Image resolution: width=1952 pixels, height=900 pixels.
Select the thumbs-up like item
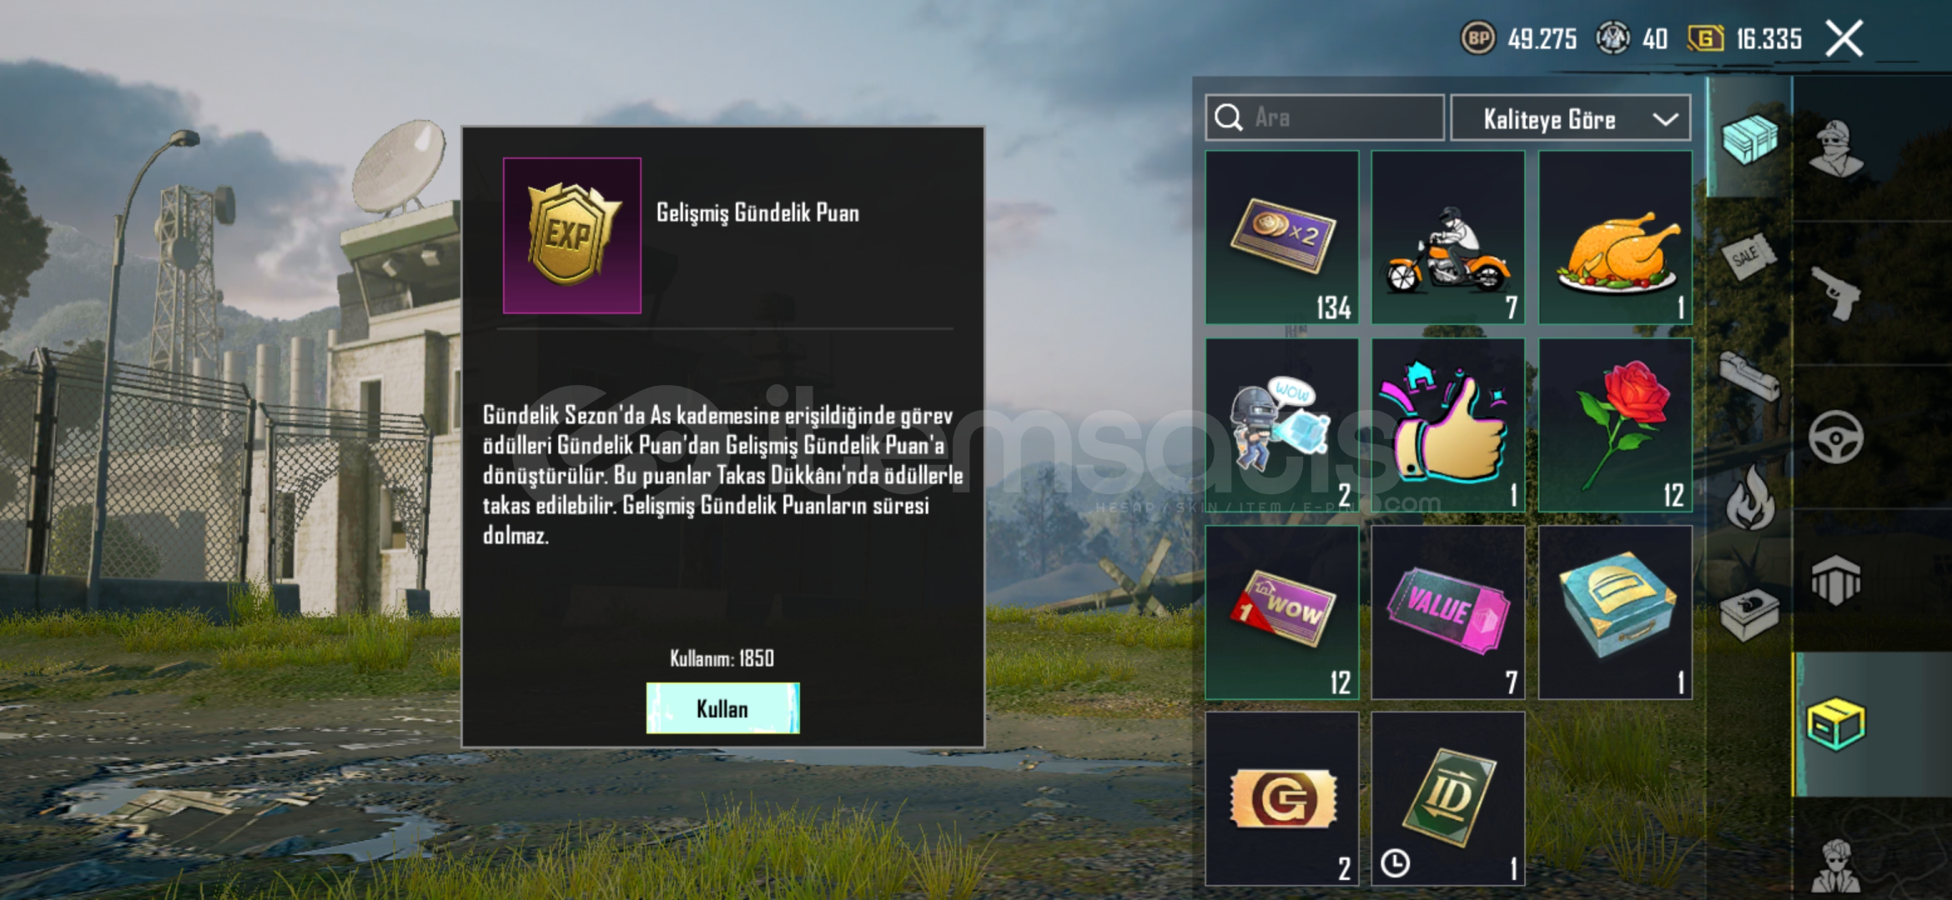pos(1448,425)
